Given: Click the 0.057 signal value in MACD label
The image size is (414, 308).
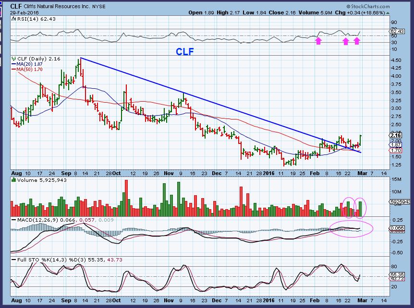Looking at the screenshot, I should [87, 220].
